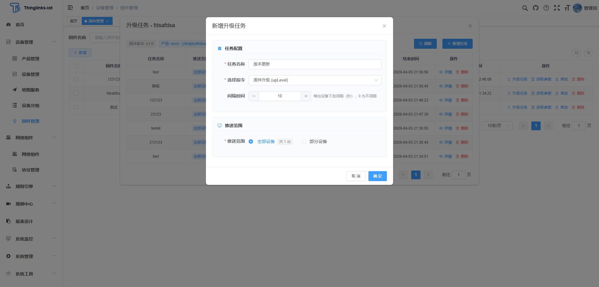Viewport: 599px width, 287px height.
Task: Switch to the 首页 tab
Action: pyautogui.click(x=74, y=21)
